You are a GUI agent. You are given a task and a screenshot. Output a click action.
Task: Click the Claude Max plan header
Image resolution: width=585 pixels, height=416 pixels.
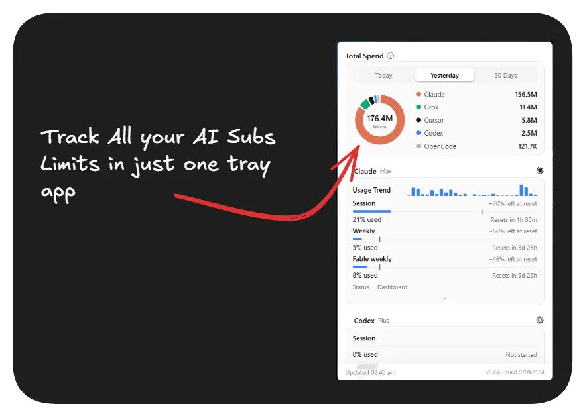coord(373,171)
